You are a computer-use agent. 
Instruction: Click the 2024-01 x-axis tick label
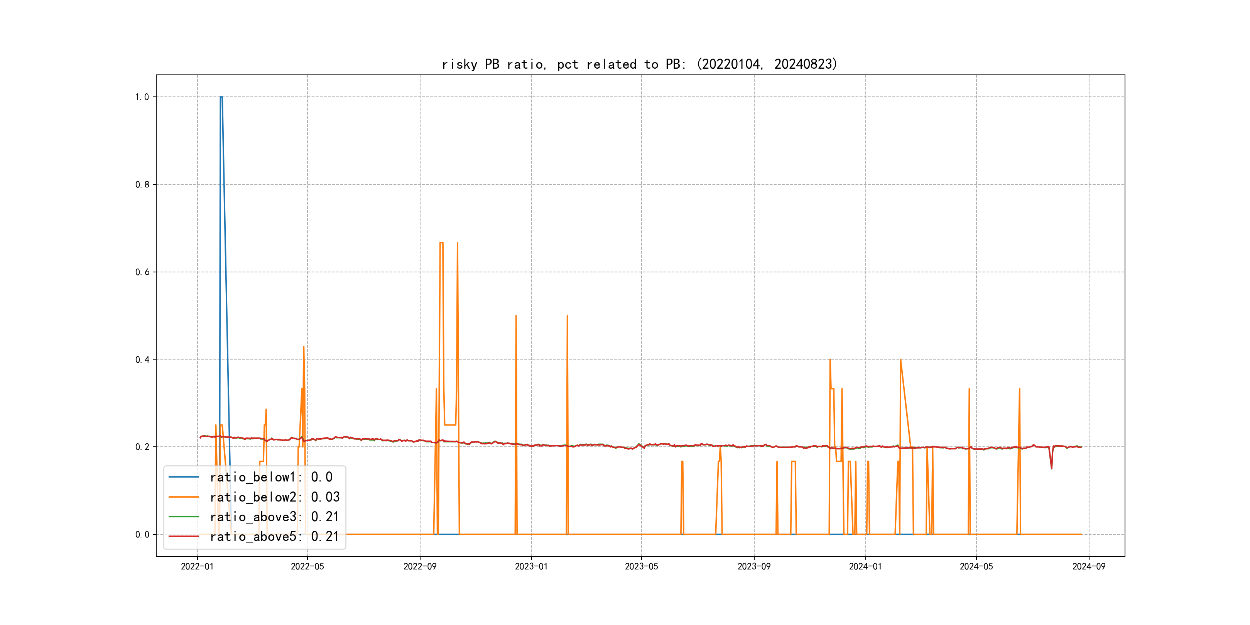tap(865, 567)
